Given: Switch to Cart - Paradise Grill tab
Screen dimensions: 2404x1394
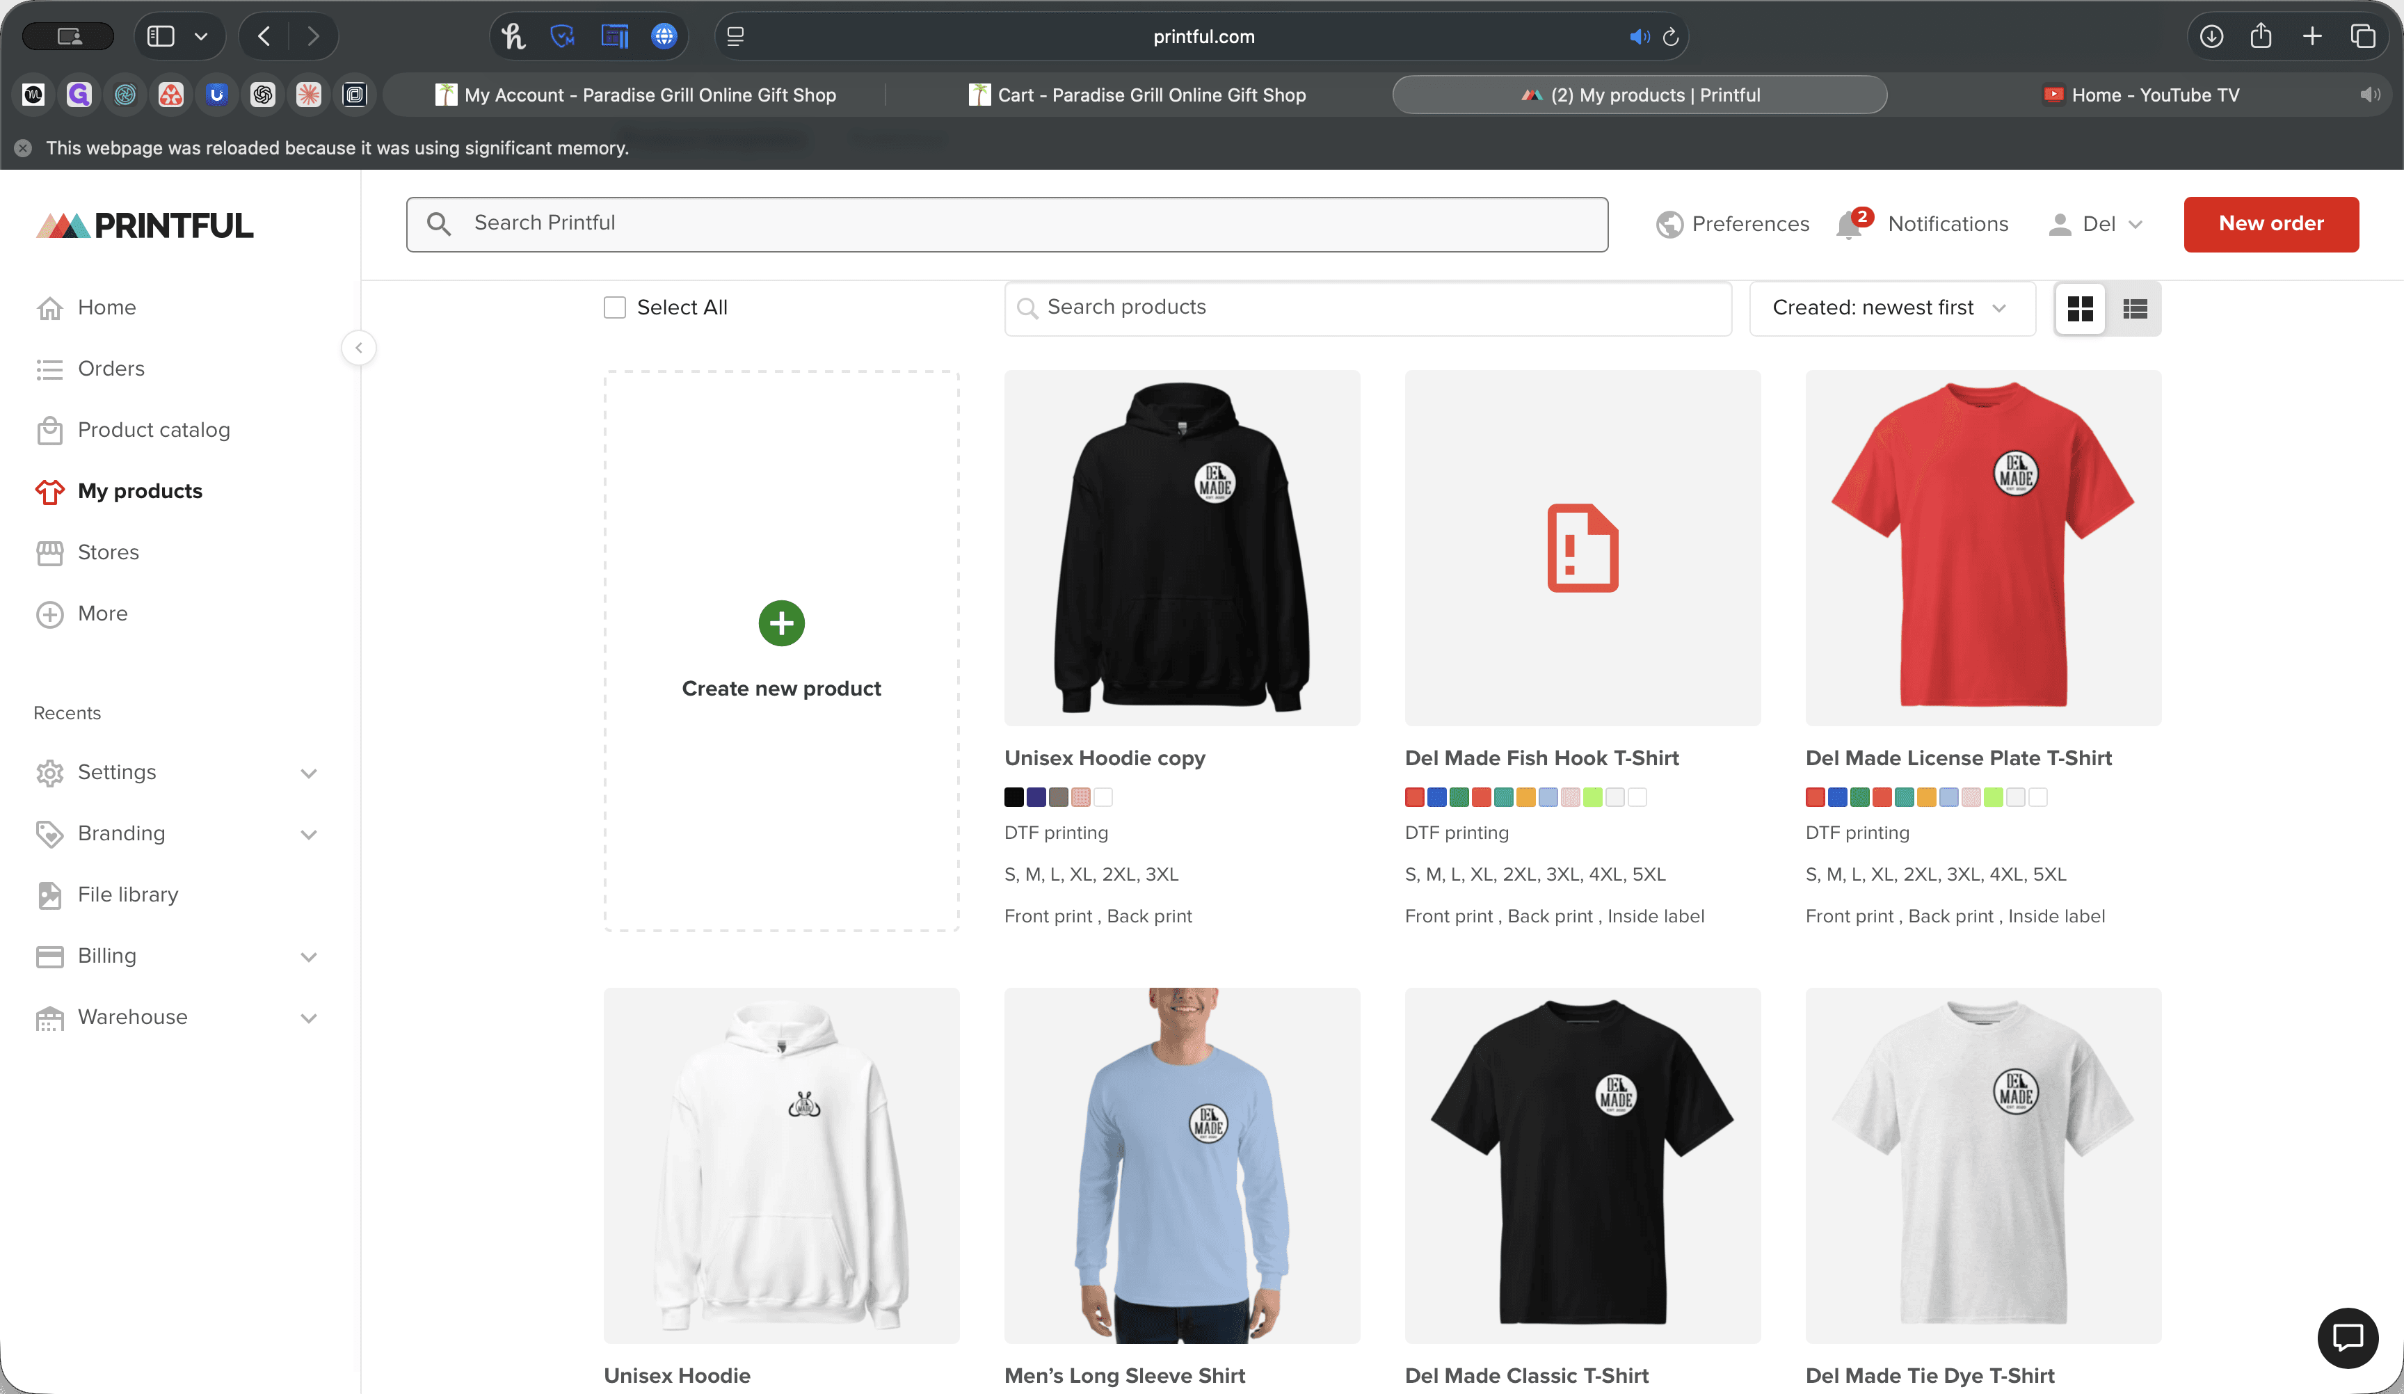Looking at the screenshot, I should click(x=1137, y=95).
